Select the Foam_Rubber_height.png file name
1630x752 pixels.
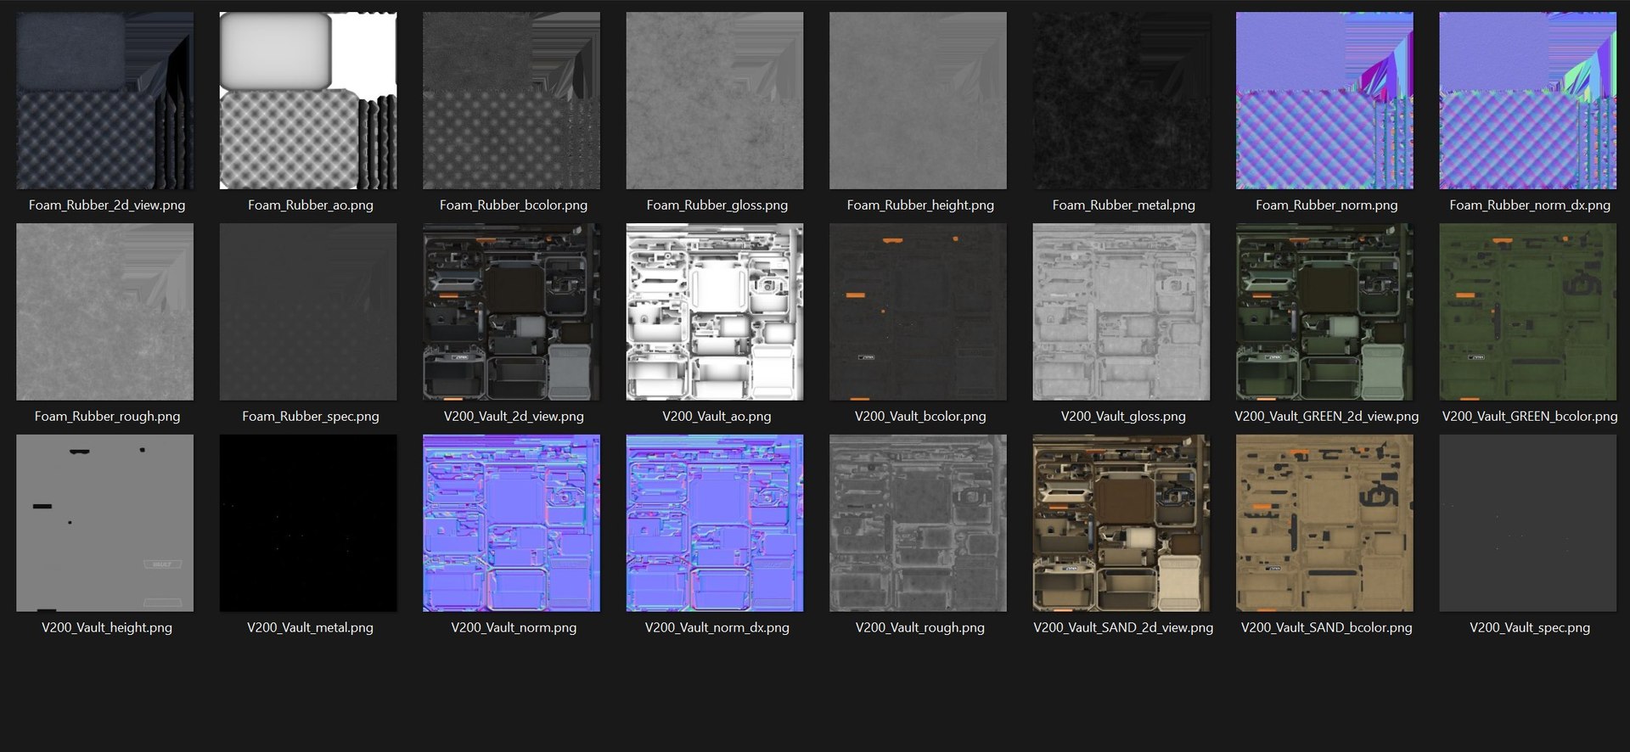[x=920, y=205]
